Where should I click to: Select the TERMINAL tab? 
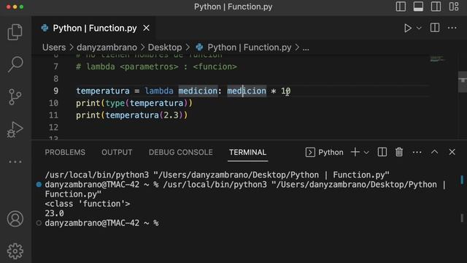(x=247, y=153)
